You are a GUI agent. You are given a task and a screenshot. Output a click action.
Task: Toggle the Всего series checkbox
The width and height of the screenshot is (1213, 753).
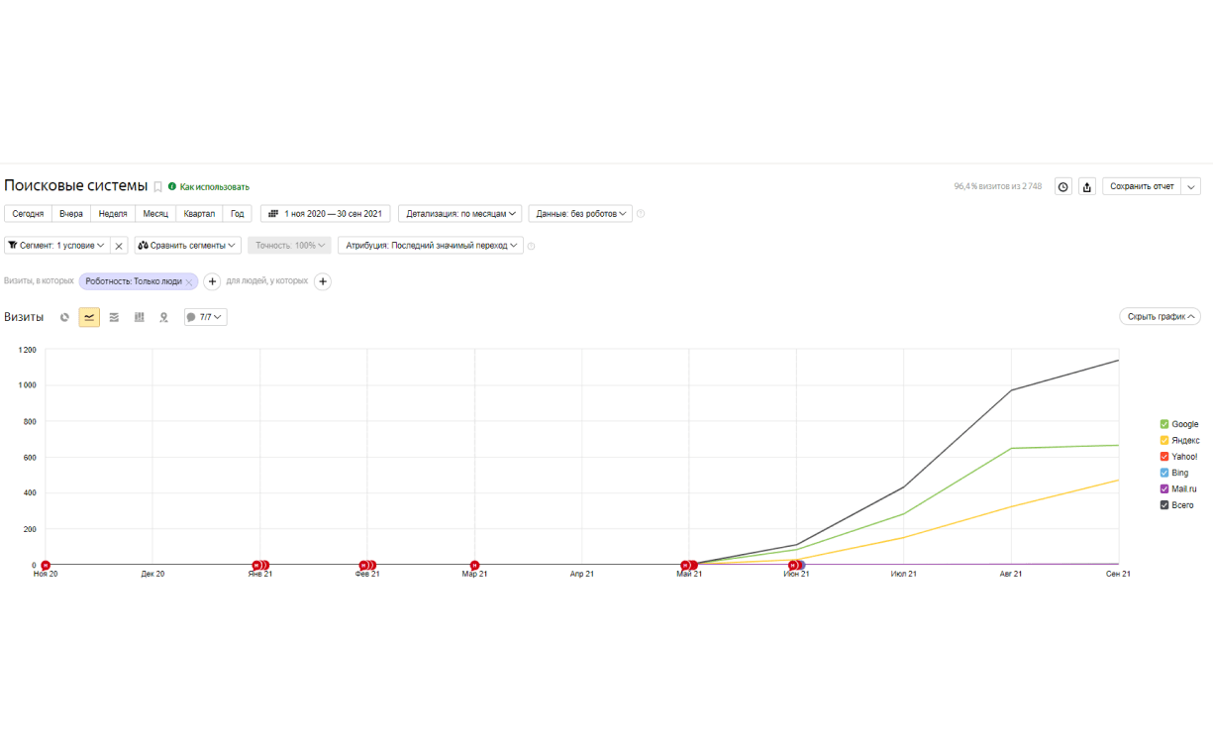tap(1164, 505)
